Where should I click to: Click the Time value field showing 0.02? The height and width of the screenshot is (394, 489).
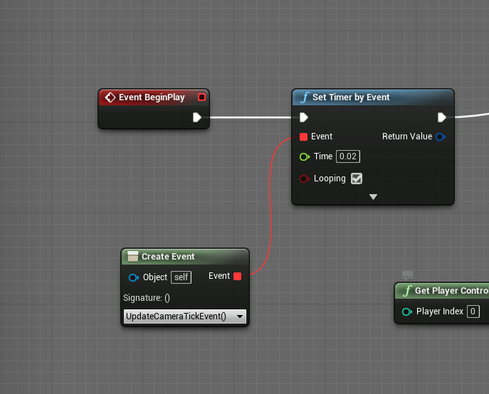pos(347,156)
